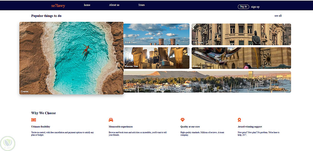Screen dimensions: 313x151
Task: Click the ticket icon above Ultimate flexibility
Action: 34,120
